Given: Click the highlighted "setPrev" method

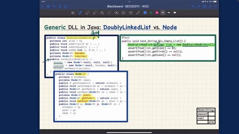Looking at the screenshot, I should [x=83, y=101].
